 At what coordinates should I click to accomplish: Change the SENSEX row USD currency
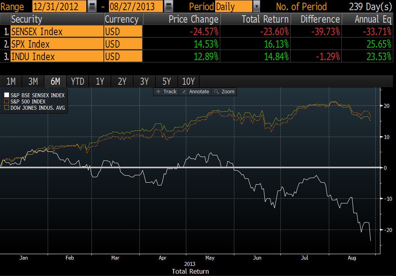pyautogui.click(x=123, y=32)
